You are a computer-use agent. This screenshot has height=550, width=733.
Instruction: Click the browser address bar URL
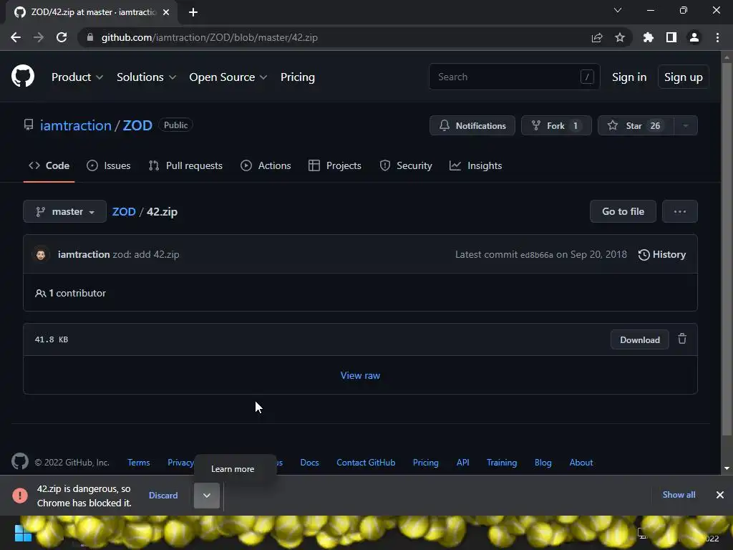pos(210,37)
